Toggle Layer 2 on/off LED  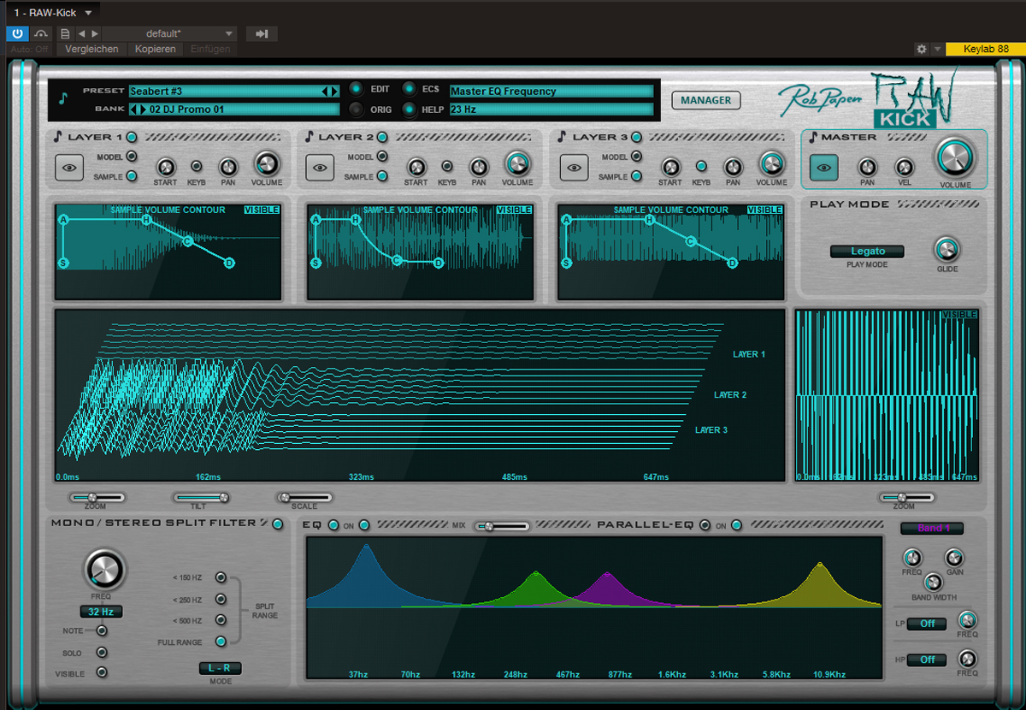[x=382, y=137]
